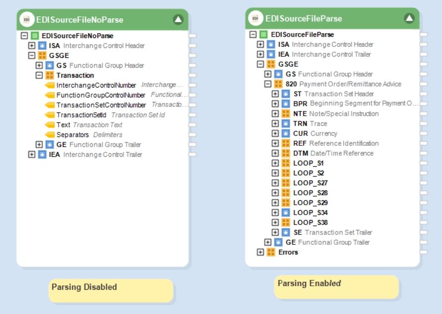Click the blue segment icon next to ST
The width and height of the screenshot is (442, 314).
coord(286,94)
